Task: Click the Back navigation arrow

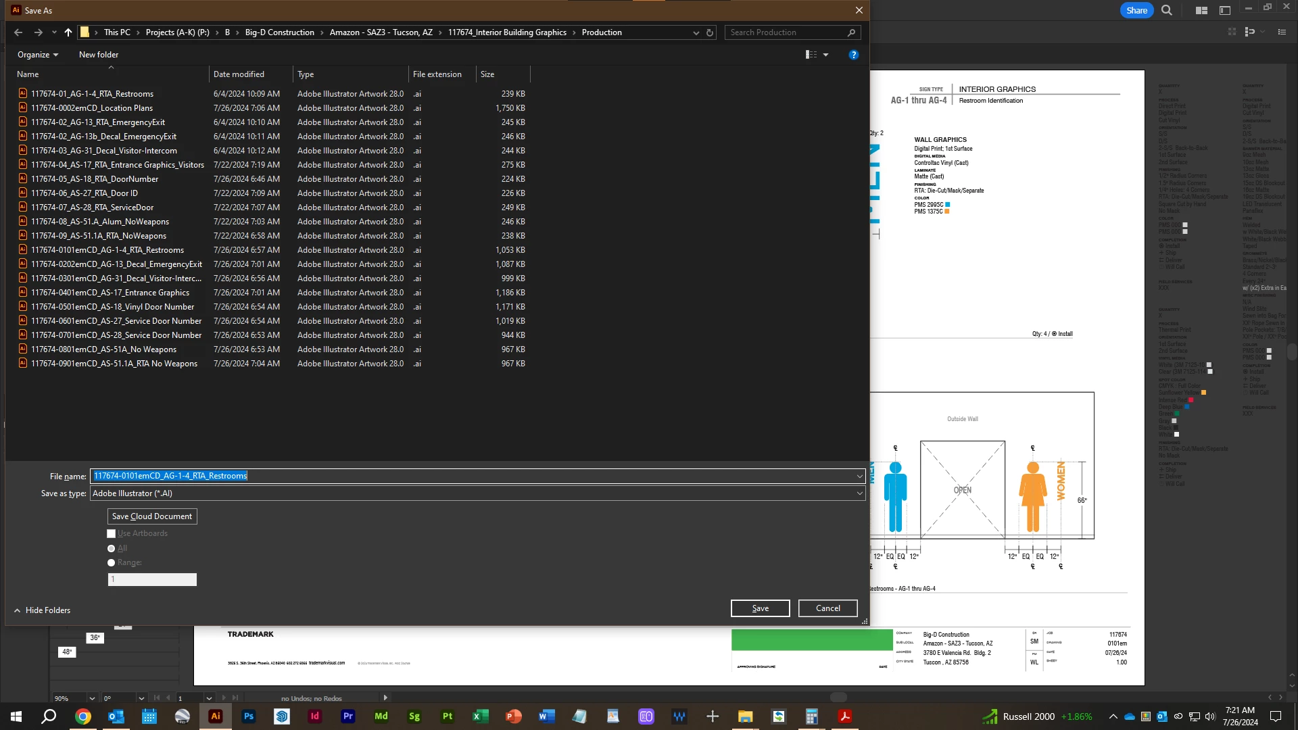Action: pyautogui.click(x=18, y=32)
